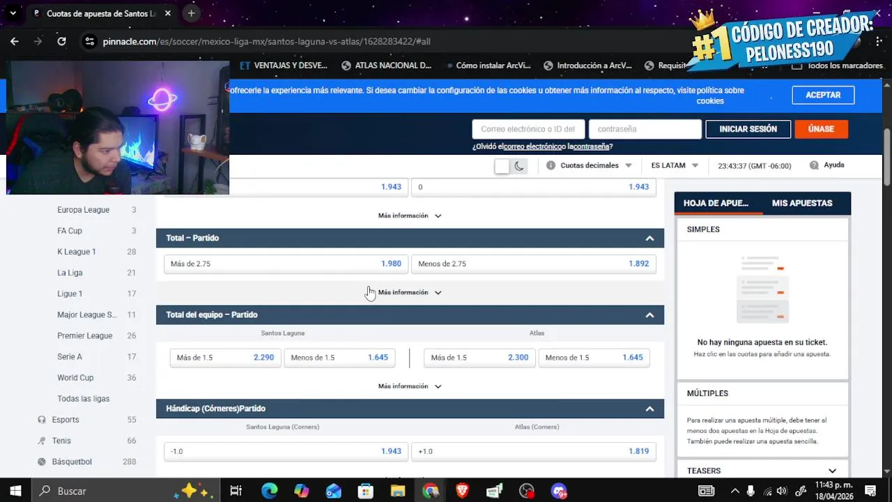Image resolution: width=892 pixels, height=502 pixels.
Task: Click the ÚNASE button
Action: (x=821, y=129)
